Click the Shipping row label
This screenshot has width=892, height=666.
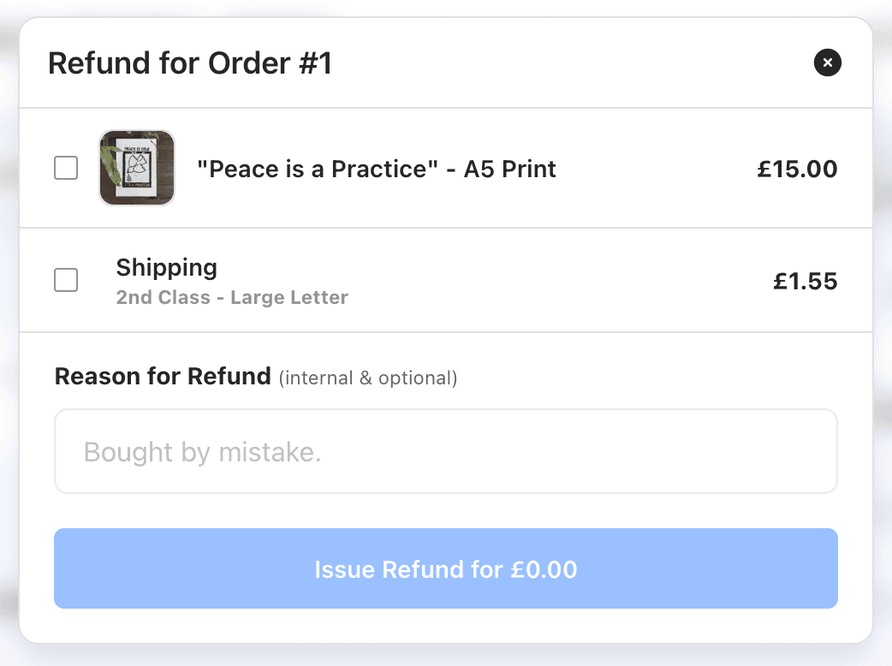coord(167,268)
